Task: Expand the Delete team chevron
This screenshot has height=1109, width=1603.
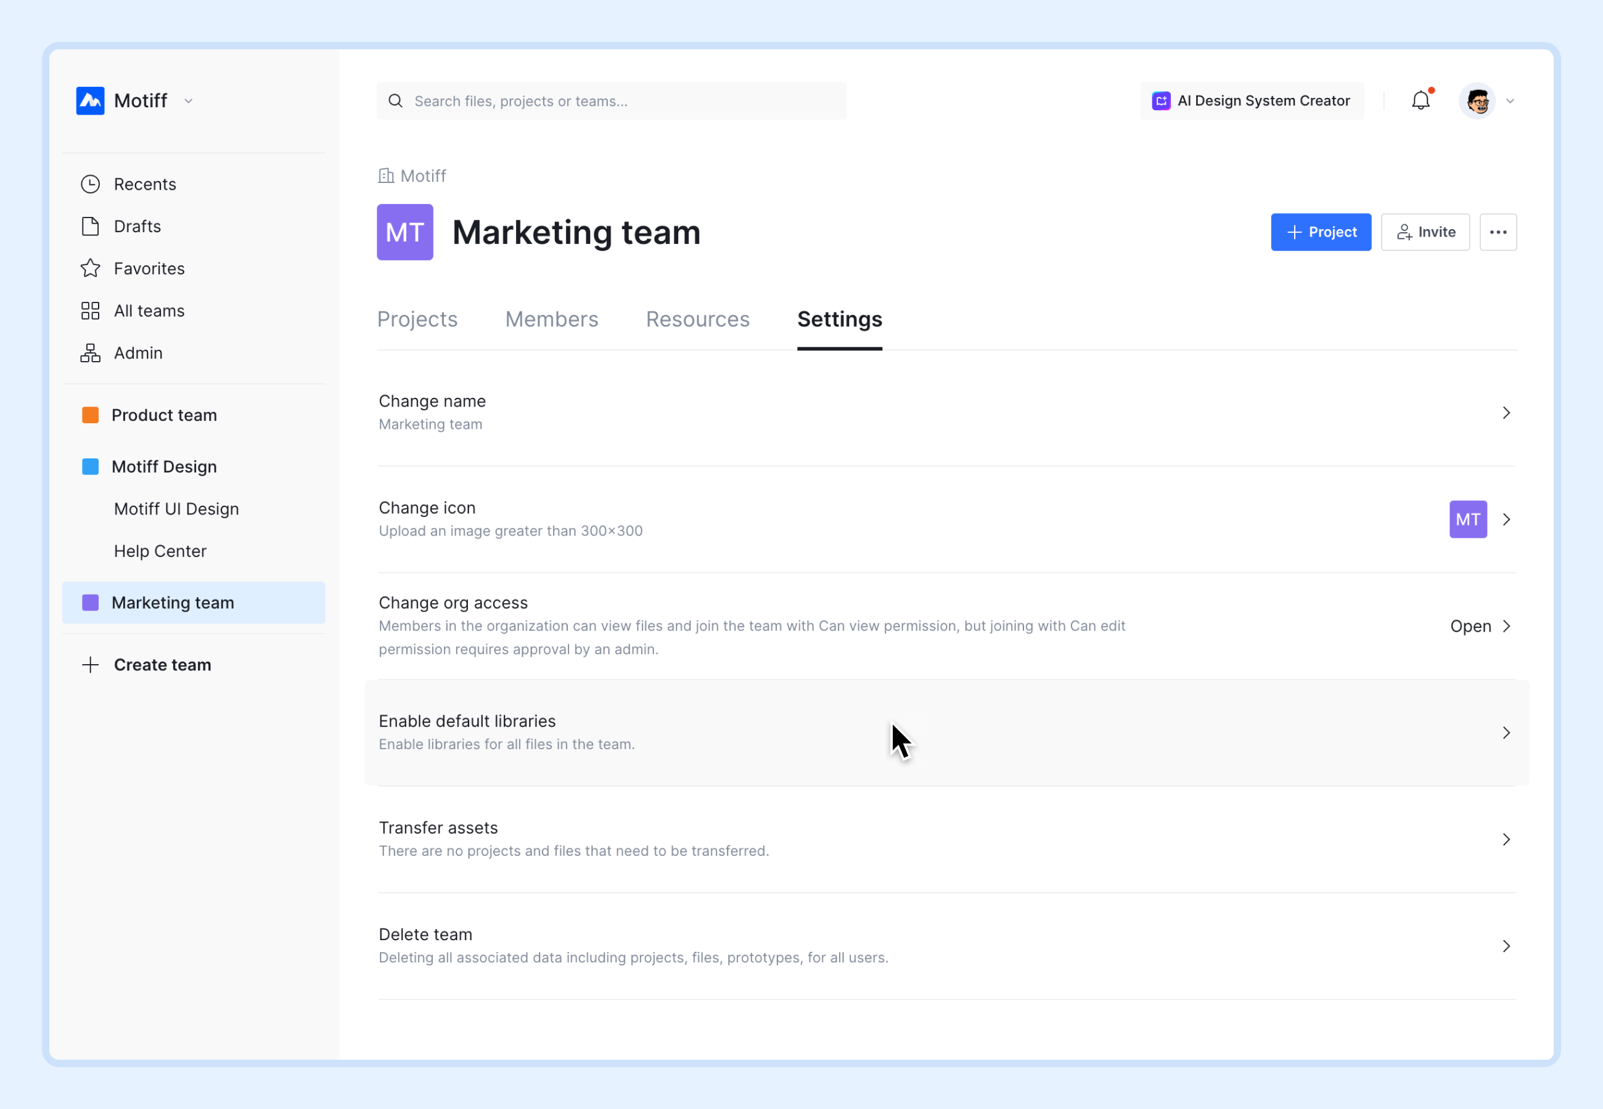Action: (x=1506, y=946)
